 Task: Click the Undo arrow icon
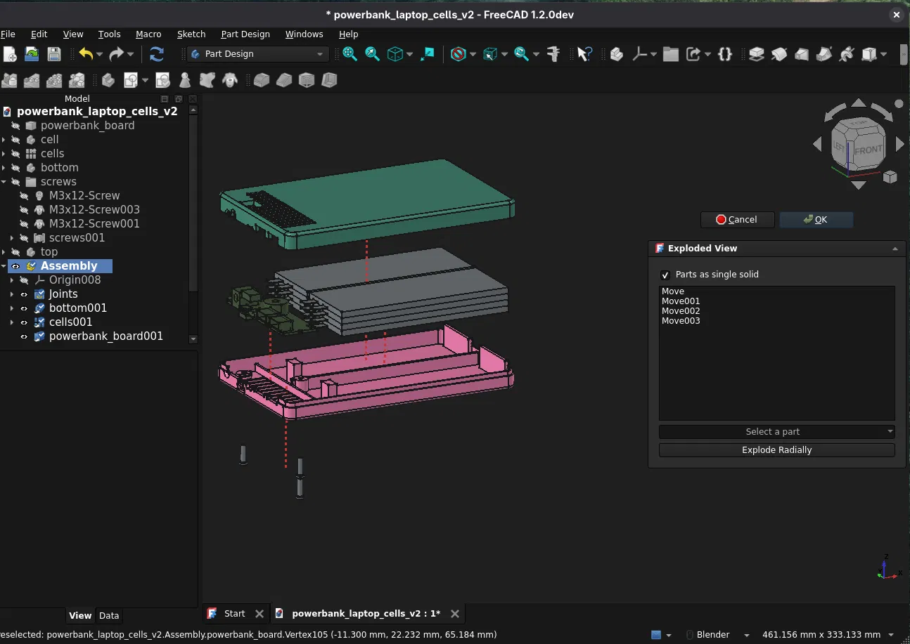click(86, 54)
